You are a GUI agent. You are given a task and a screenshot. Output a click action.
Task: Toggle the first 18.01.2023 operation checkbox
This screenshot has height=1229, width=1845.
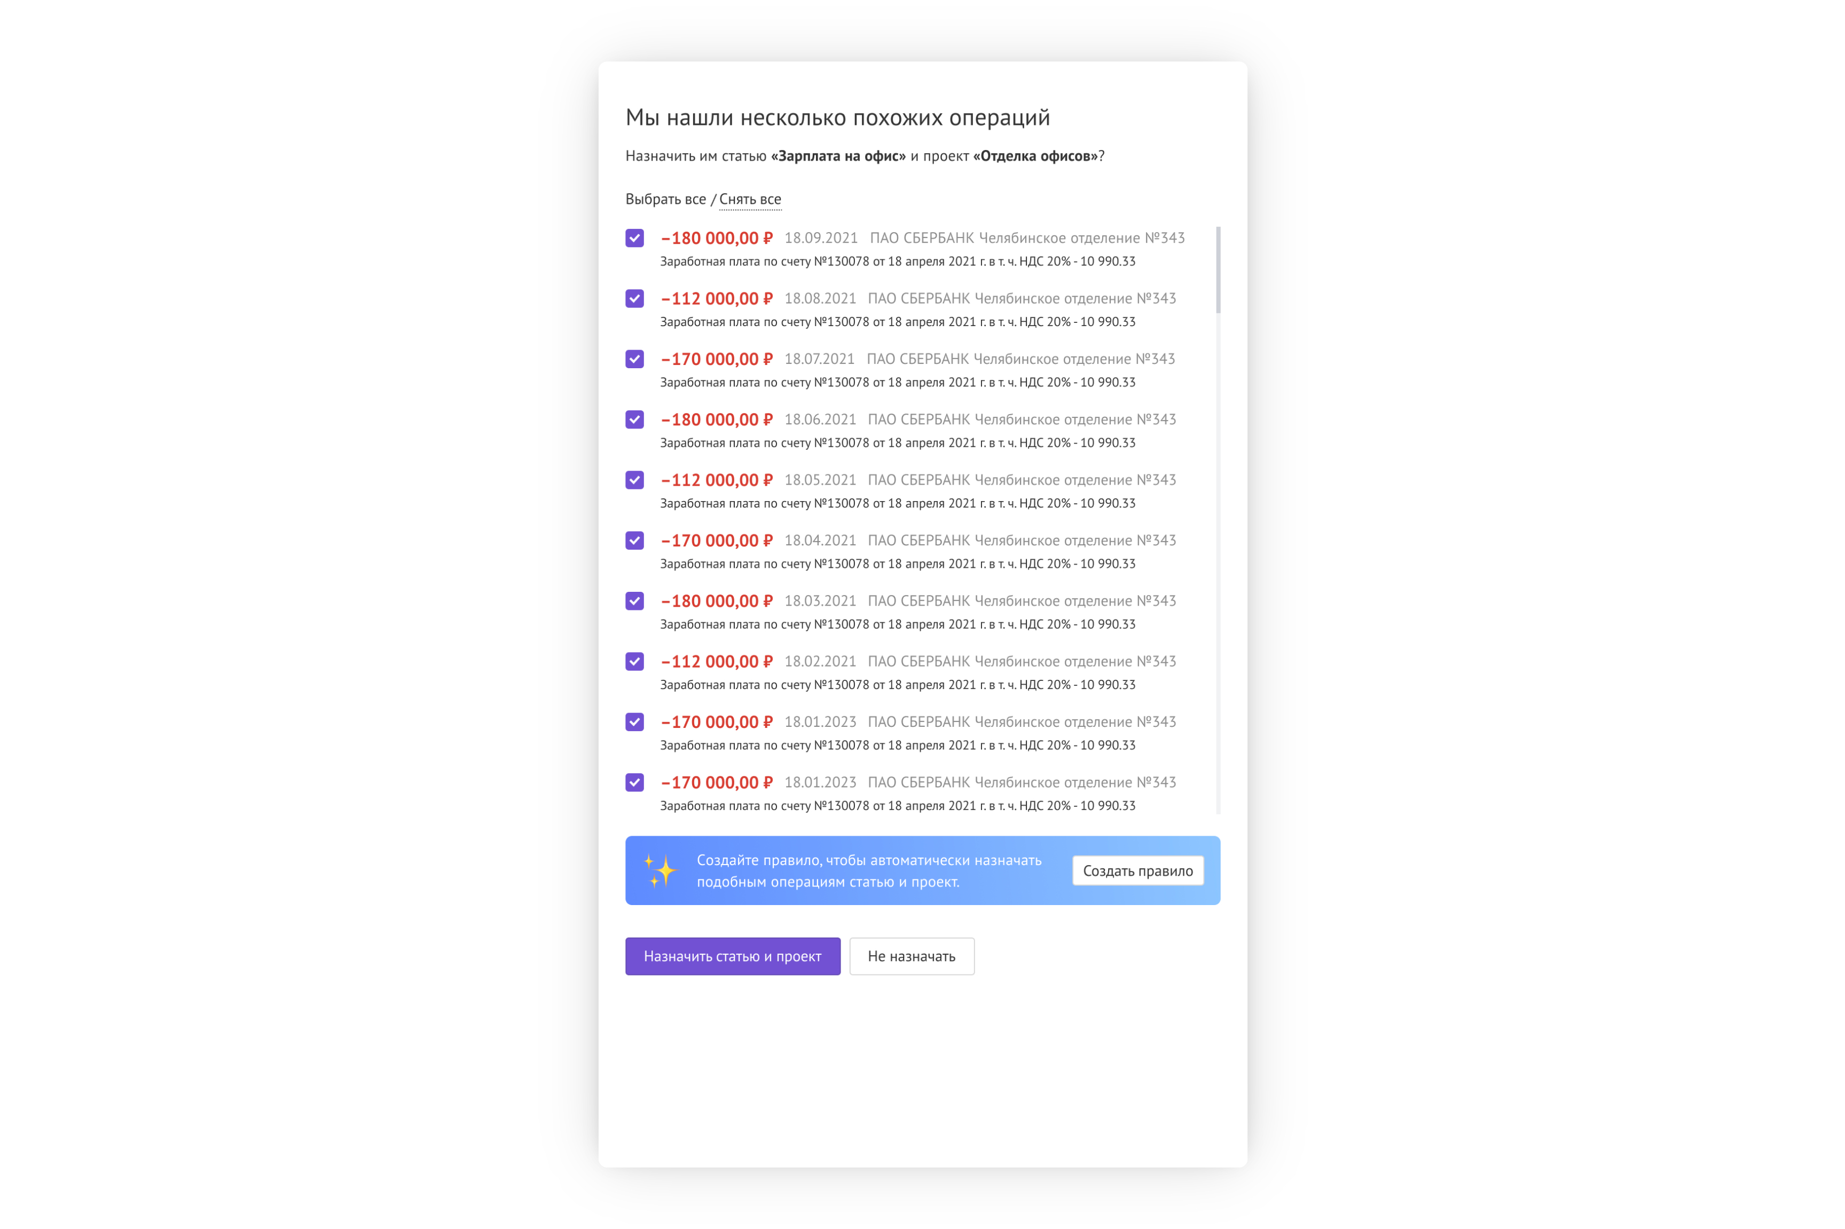634,722
